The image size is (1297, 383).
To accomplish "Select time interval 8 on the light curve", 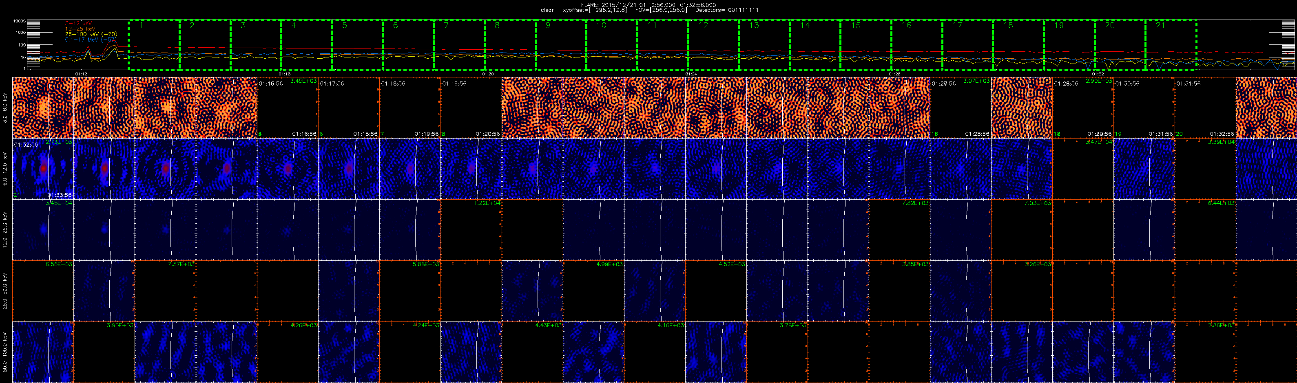I will 510,45.
